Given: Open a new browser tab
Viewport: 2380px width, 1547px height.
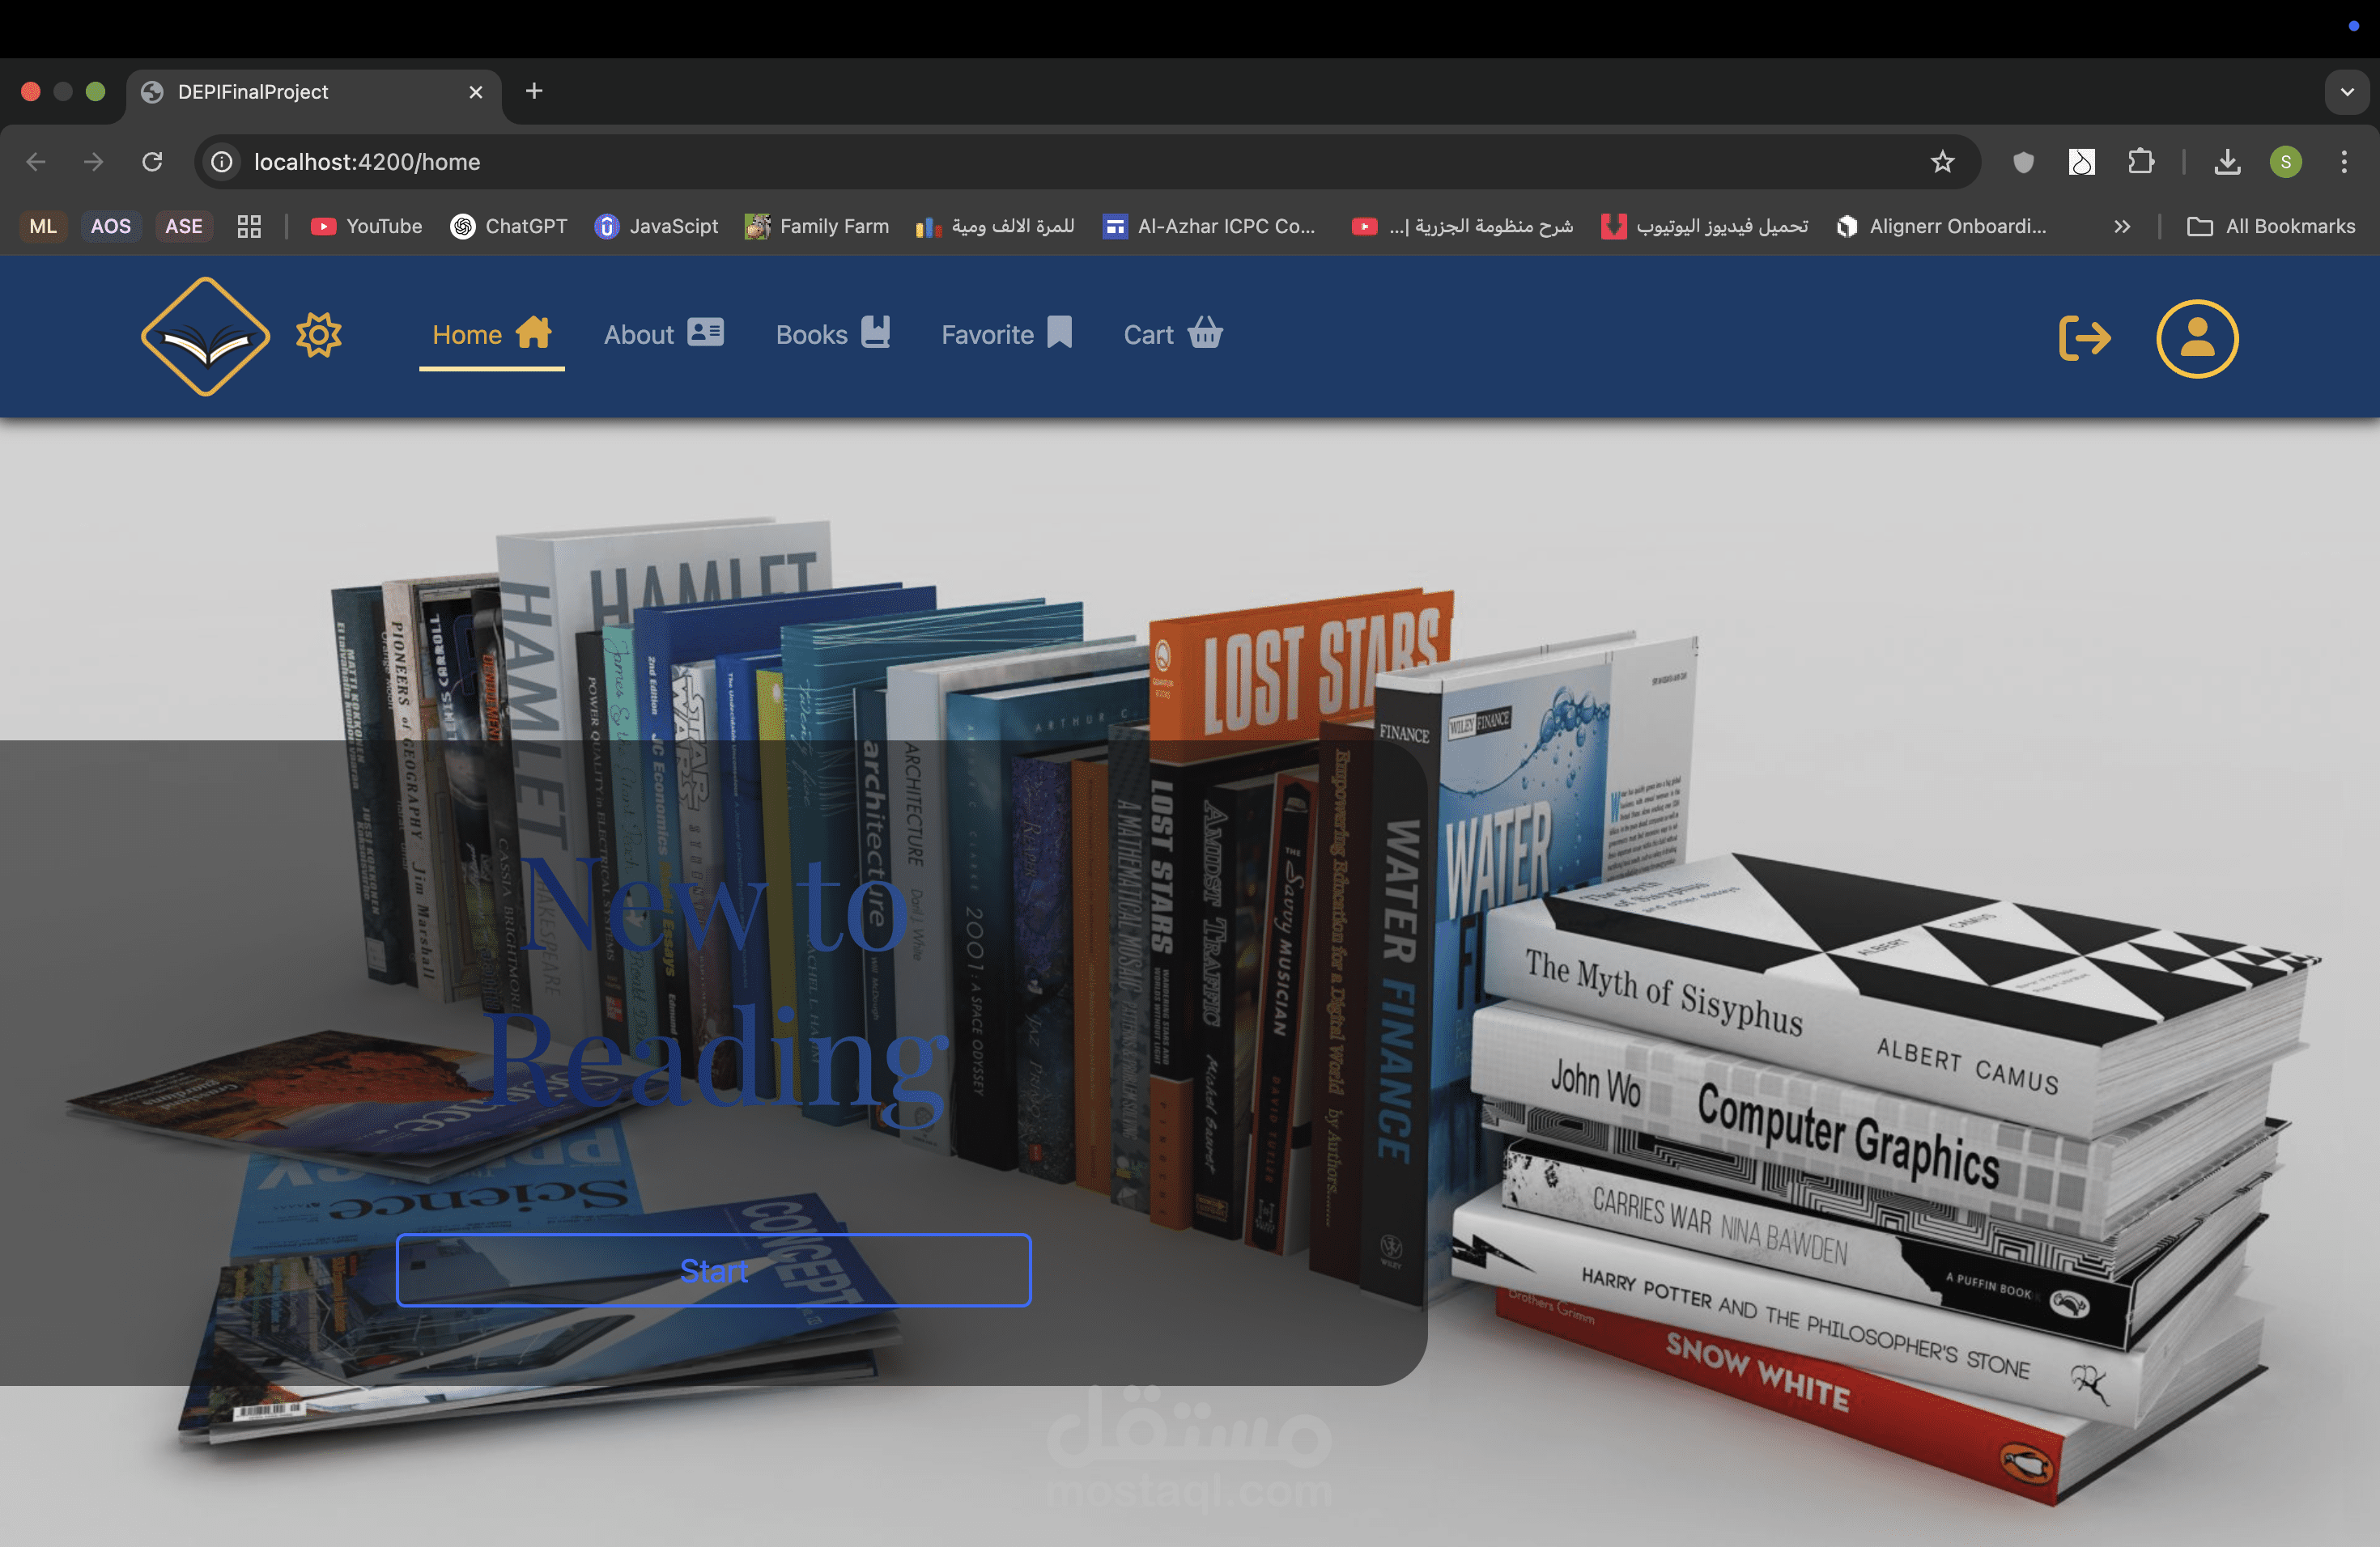Looking at the screenshot, I should tap(534, 91).
